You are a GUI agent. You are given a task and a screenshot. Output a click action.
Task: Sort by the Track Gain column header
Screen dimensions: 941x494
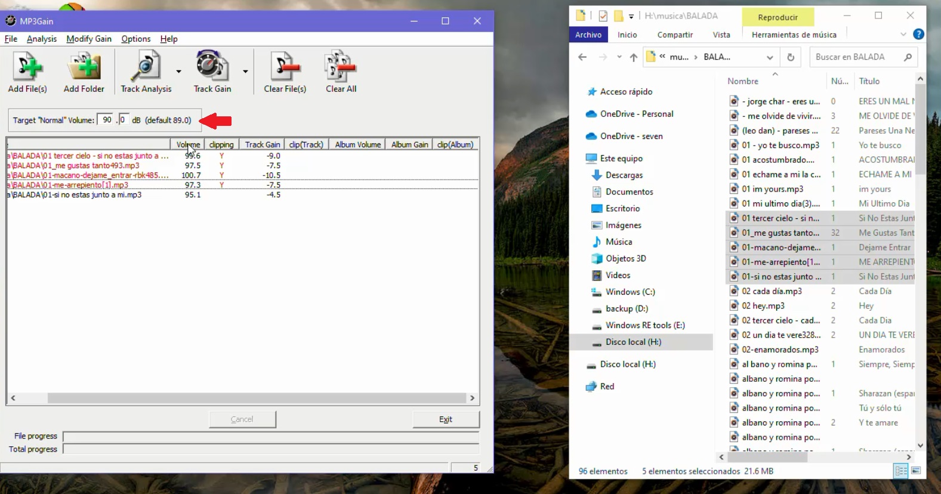click(x=263, y=144)
